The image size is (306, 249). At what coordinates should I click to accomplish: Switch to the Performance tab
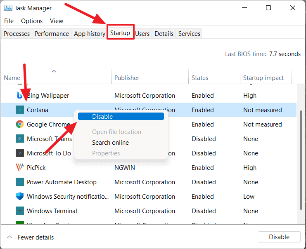[52, 34]
